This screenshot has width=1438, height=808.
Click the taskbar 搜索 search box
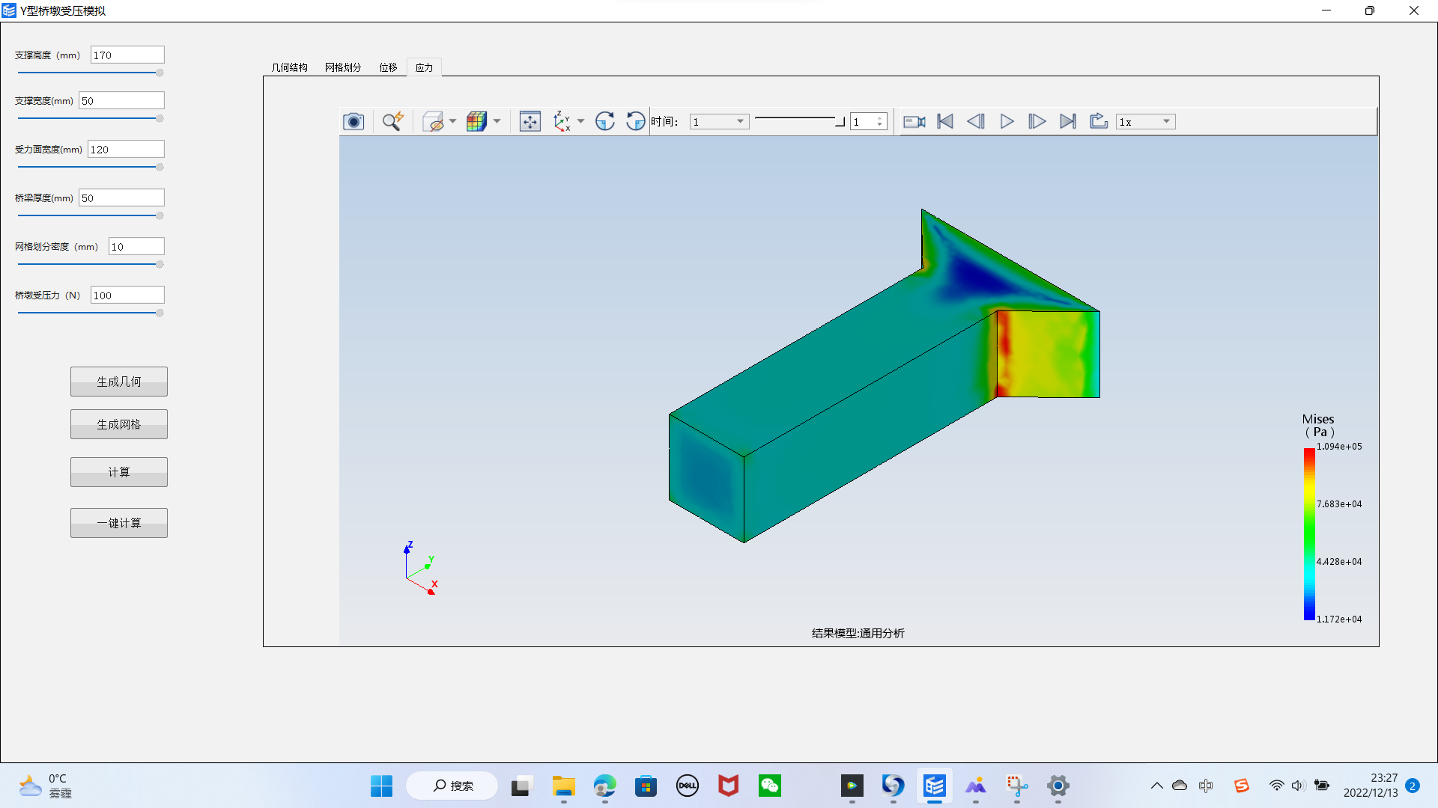tap(452, 786)
